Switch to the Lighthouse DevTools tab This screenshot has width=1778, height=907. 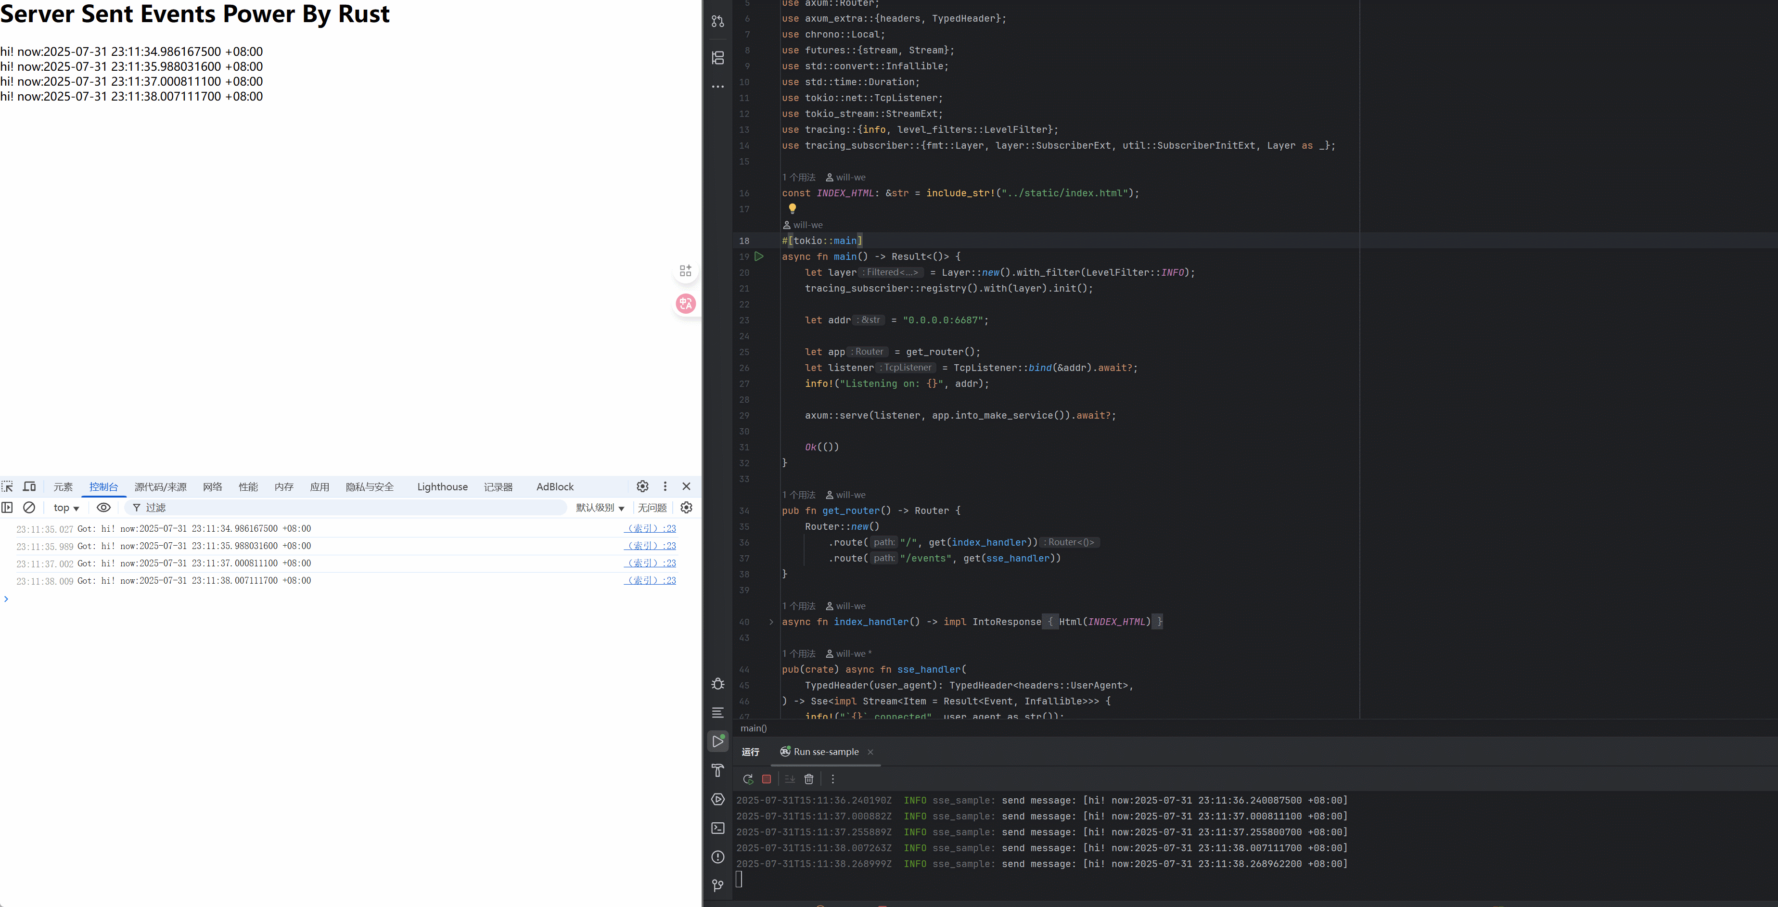pyautogui.click(x=442, y=486)
